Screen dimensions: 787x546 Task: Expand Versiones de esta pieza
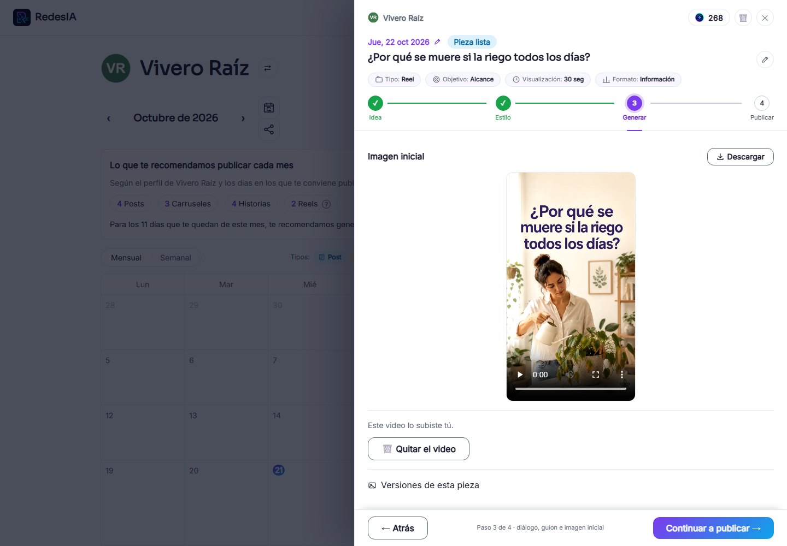pyautogui.click(x=424, y=485)
